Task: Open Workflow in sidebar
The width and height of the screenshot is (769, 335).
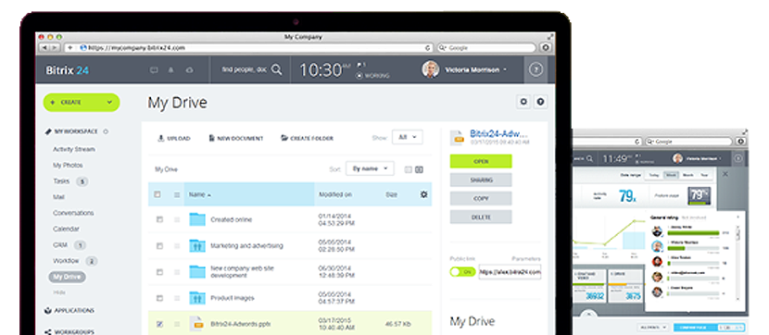Action: coord(66,261)
